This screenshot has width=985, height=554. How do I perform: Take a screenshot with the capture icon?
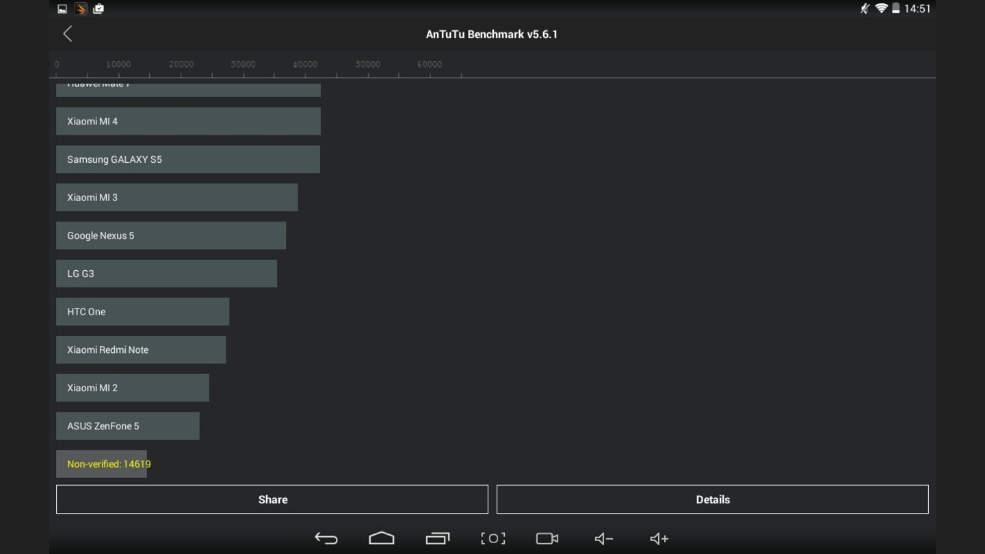click(x=493, y=538)
